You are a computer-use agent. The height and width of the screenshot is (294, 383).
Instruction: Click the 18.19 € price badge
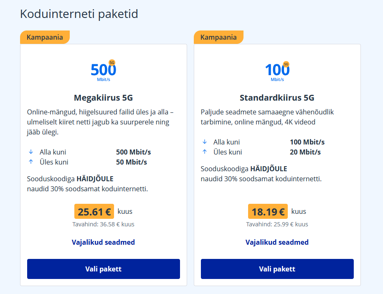pos(268,212)
